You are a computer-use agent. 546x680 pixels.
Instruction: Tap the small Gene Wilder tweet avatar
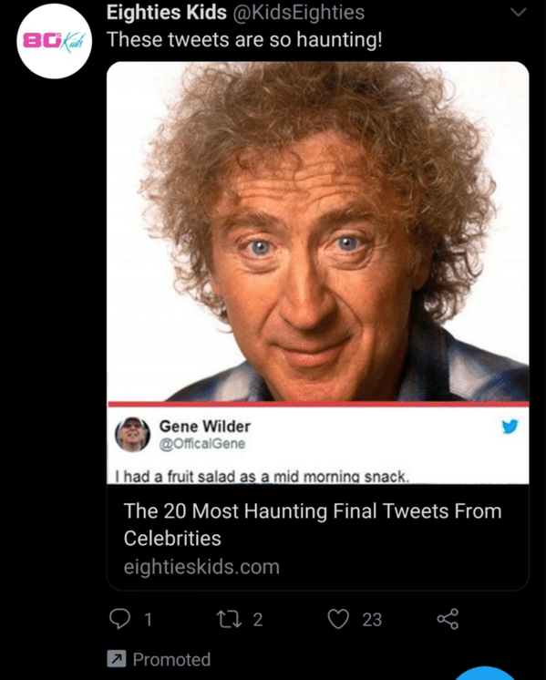pyautogui.click(x=133, y=435)
